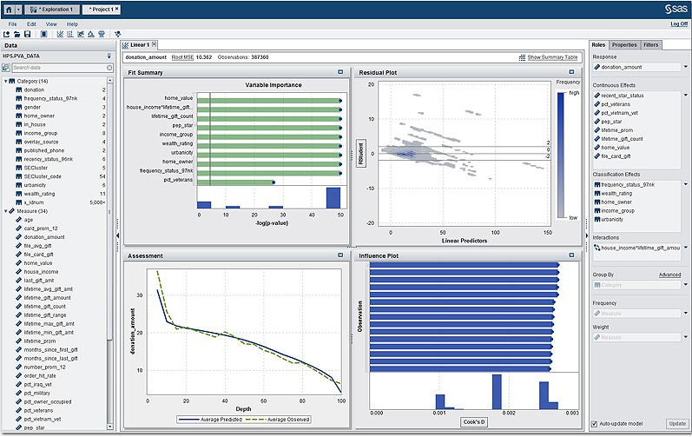Collapse the Category (14) tree group
Image resolution: width=692 pixels, height=437 pixels.
[6, 81]
